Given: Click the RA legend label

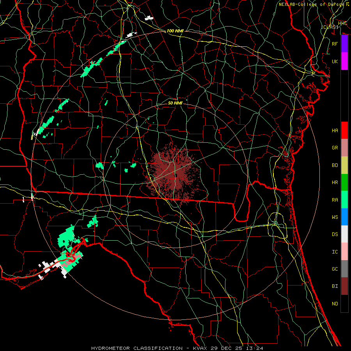Looking at the screenshot, I should (335, 200).
